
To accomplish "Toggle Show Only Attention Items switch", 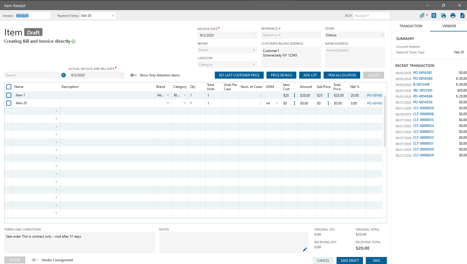I will [x=134, y=75].
